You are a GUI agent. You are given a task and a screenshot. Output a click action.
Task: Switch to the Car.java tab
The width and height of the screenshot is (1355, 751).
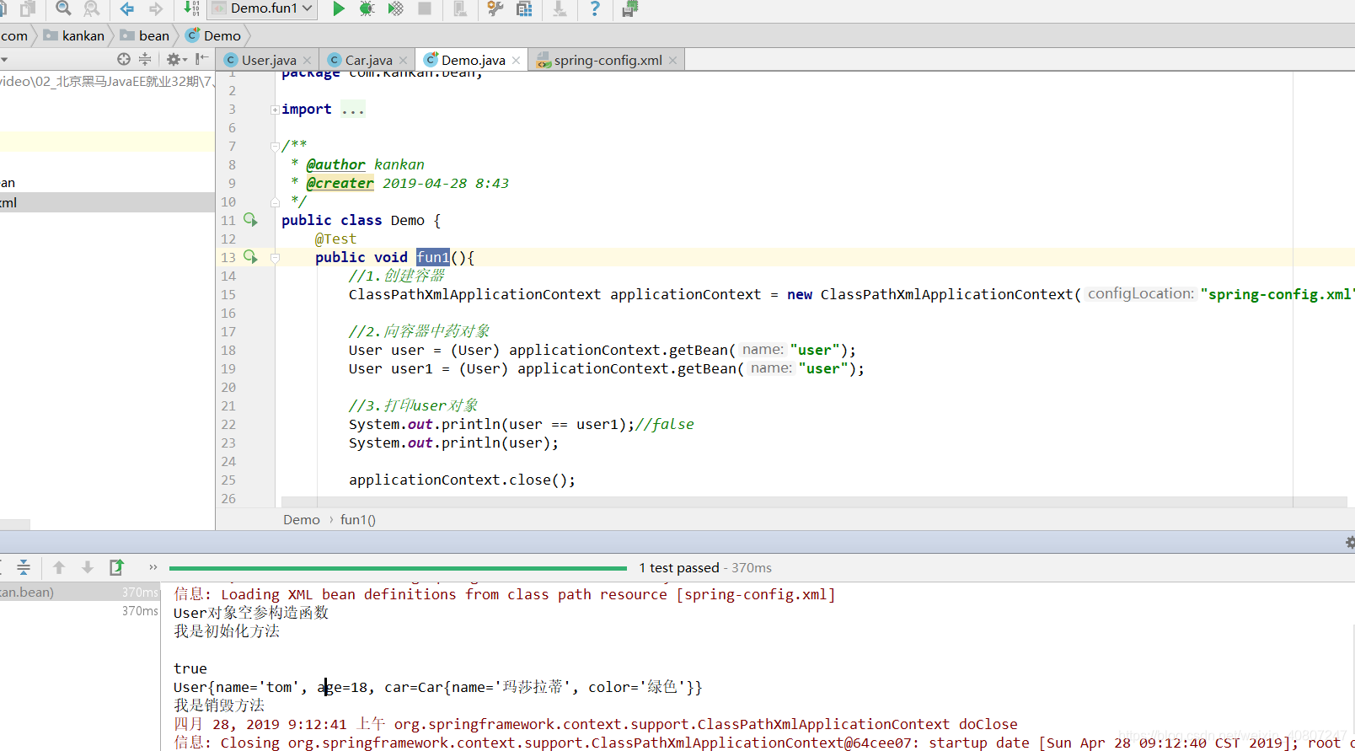[x=369, y=60]
